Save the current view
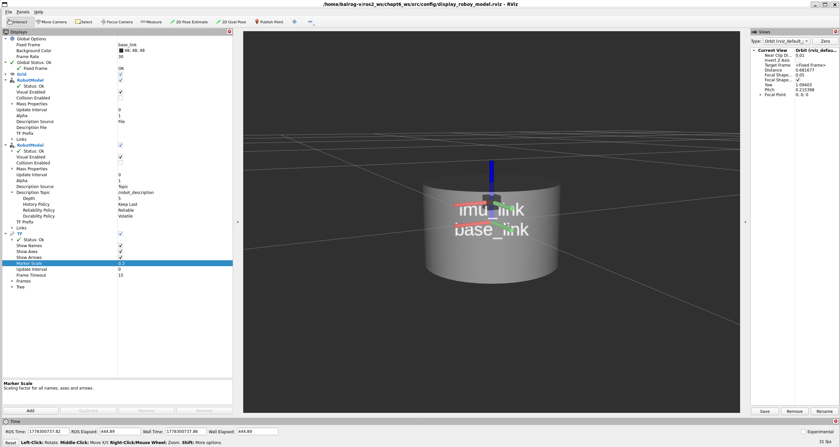 point(765,411)
